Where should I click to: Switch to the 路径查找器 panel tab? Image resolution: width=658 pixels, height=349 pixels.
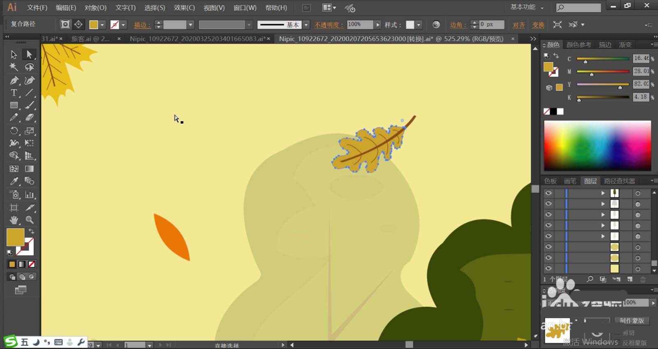pyautogui.click(x=619, y=181)
